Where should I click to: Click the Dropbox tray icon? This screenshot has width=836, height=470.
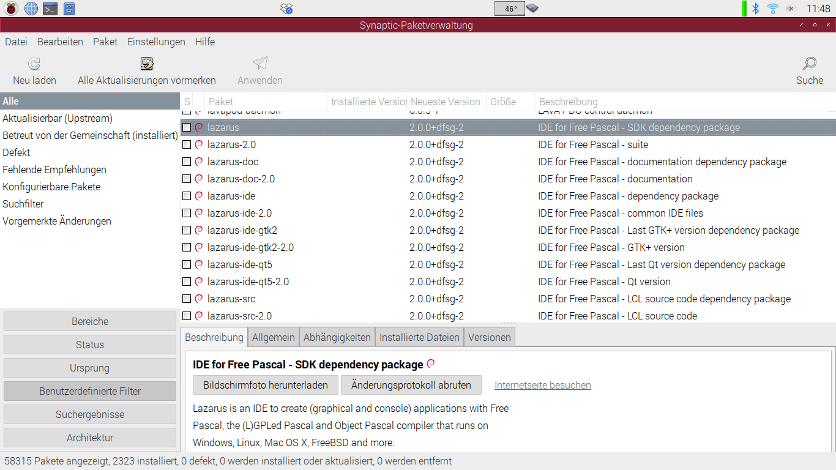coord(287,9)
